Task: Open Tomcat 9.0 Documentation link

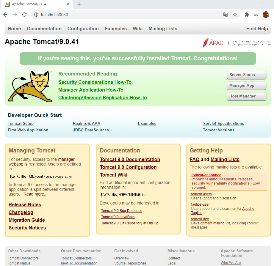Action: 130,160
